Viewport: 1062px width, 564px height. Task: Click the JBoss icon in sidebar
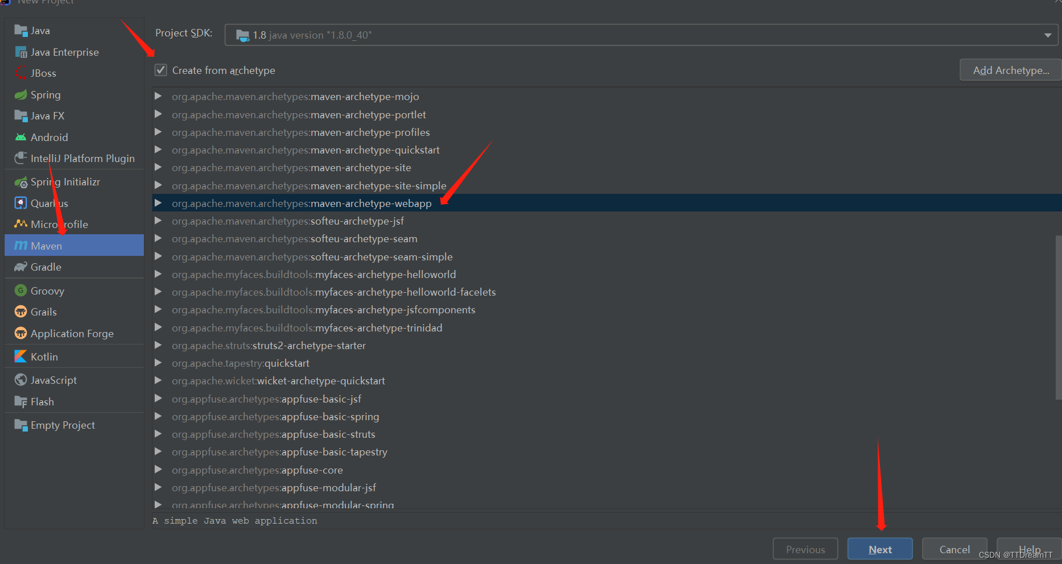point(21,73)
